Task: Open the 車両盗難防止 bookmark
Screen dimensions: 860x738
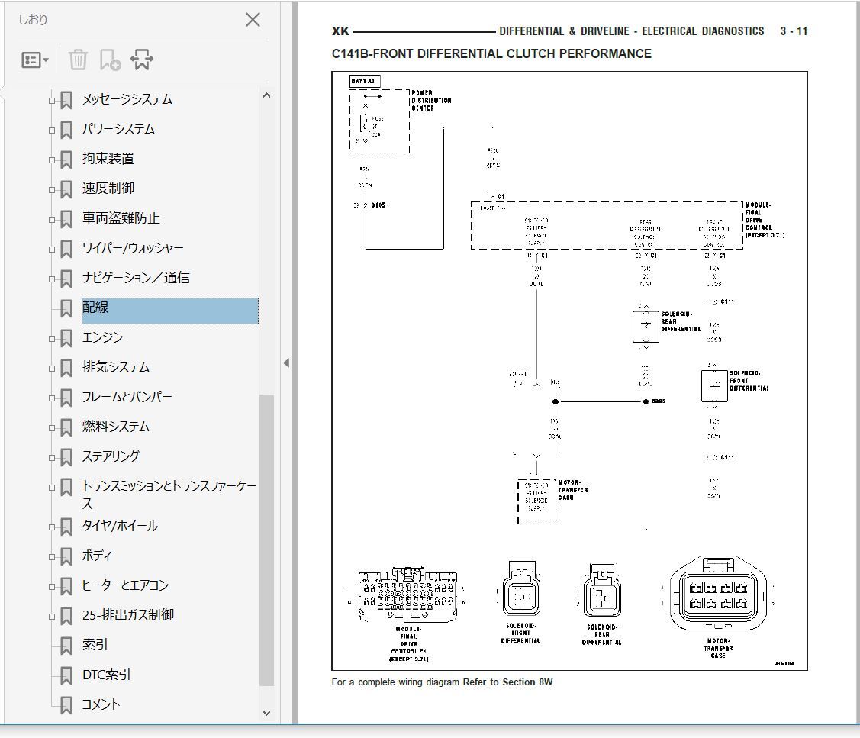Action: (121, 218)
